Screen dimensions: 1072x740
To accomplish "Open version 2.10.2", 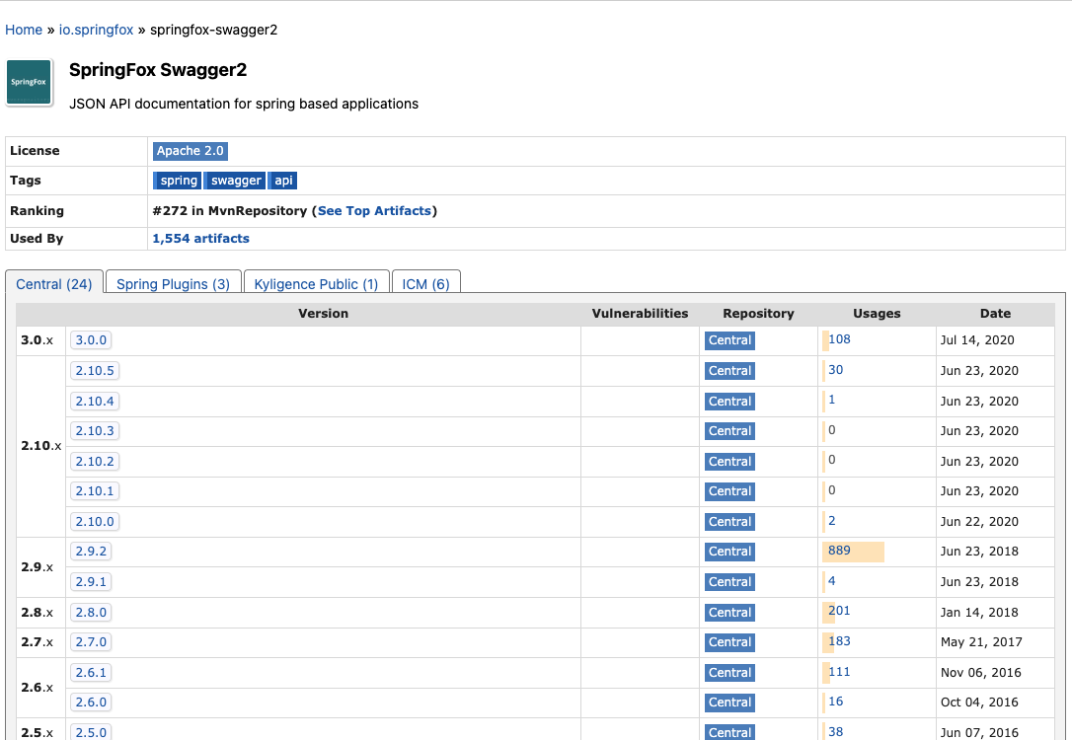I will click(95, 461).
